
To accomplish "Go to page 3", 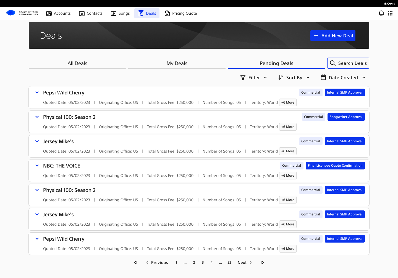I will (203, 262).
